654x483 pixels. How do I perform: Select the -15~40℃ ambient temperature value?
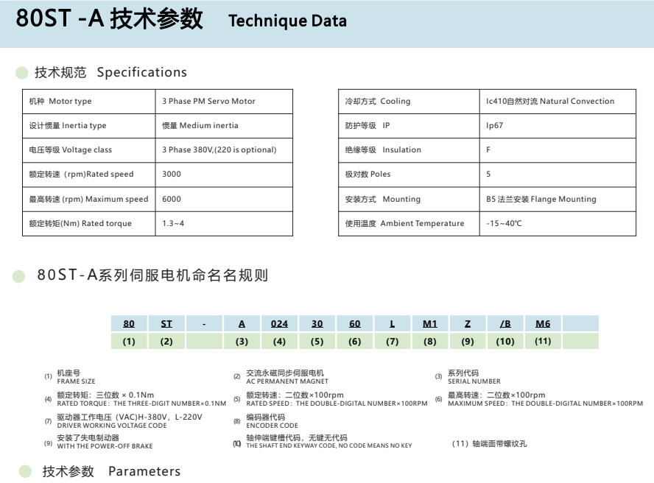(504, 223)
